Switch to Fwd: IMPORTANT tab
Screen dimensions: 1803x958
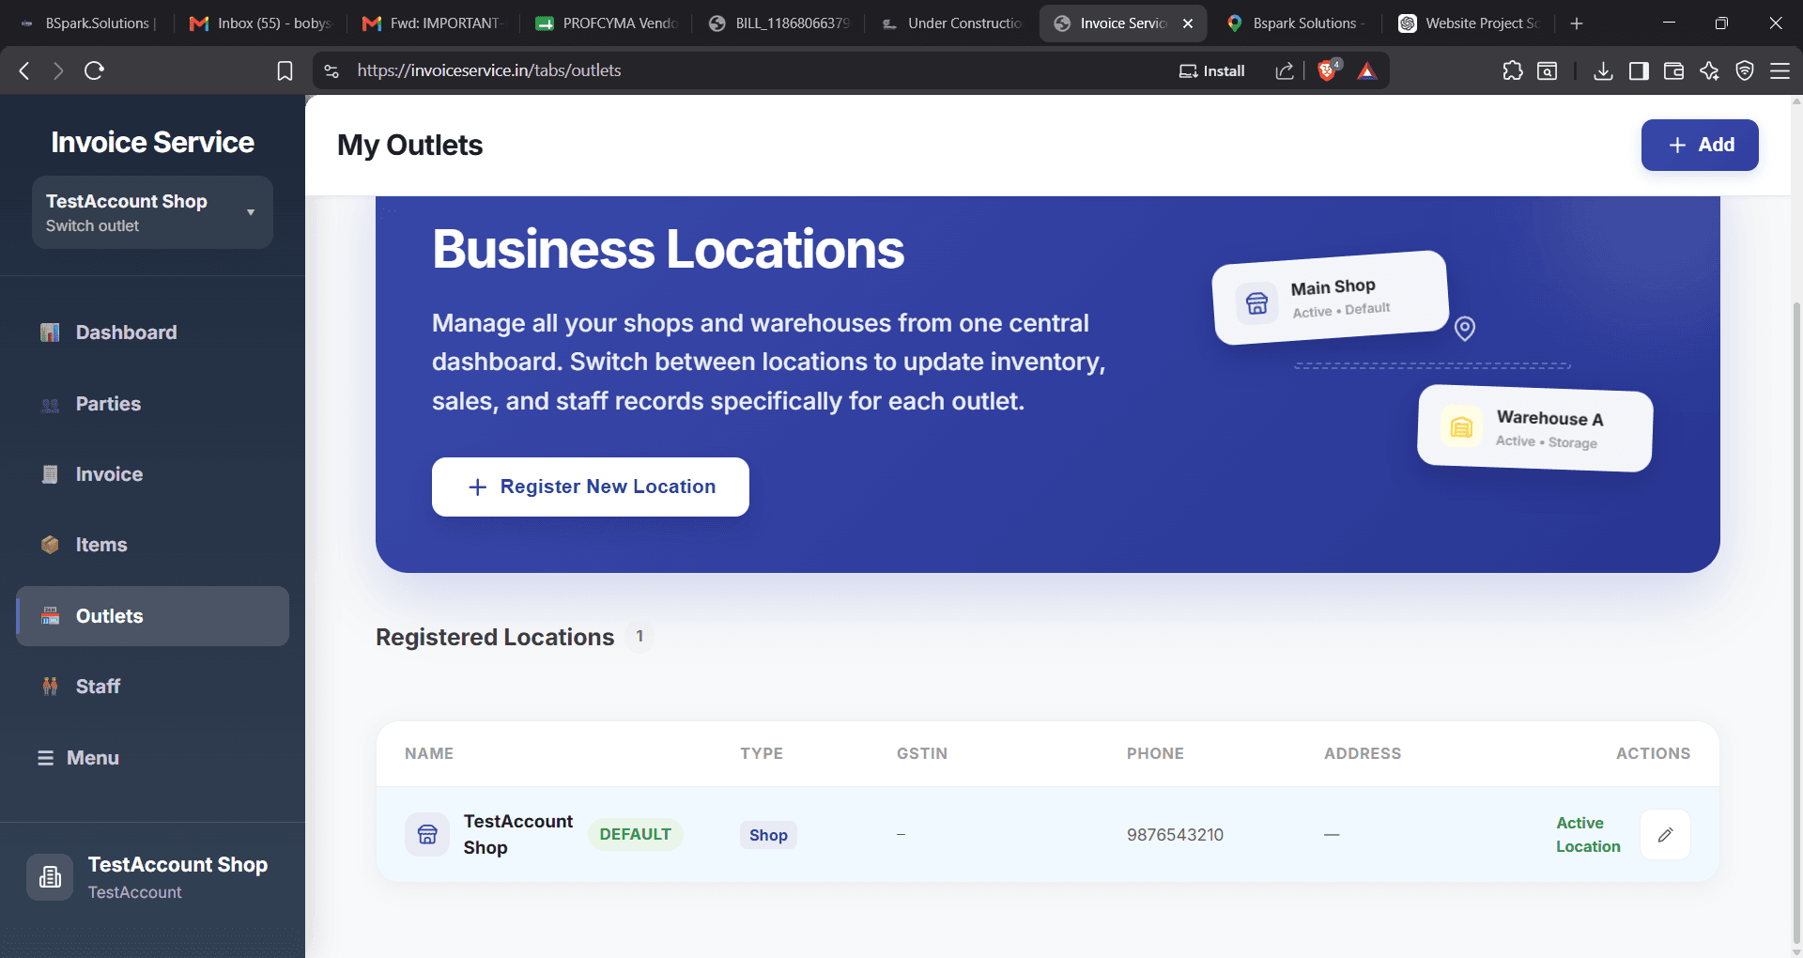pyautogui.click(x=433, y=23)
